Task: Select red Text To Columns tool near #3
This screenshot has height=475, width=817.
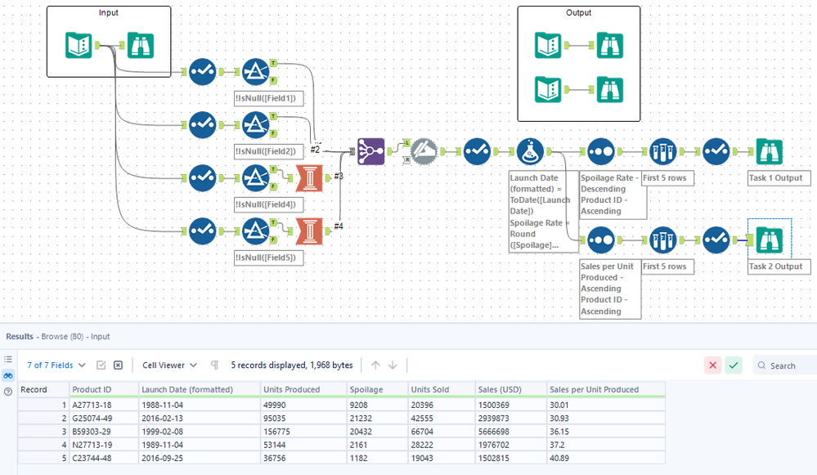Action: coord(309,178)
